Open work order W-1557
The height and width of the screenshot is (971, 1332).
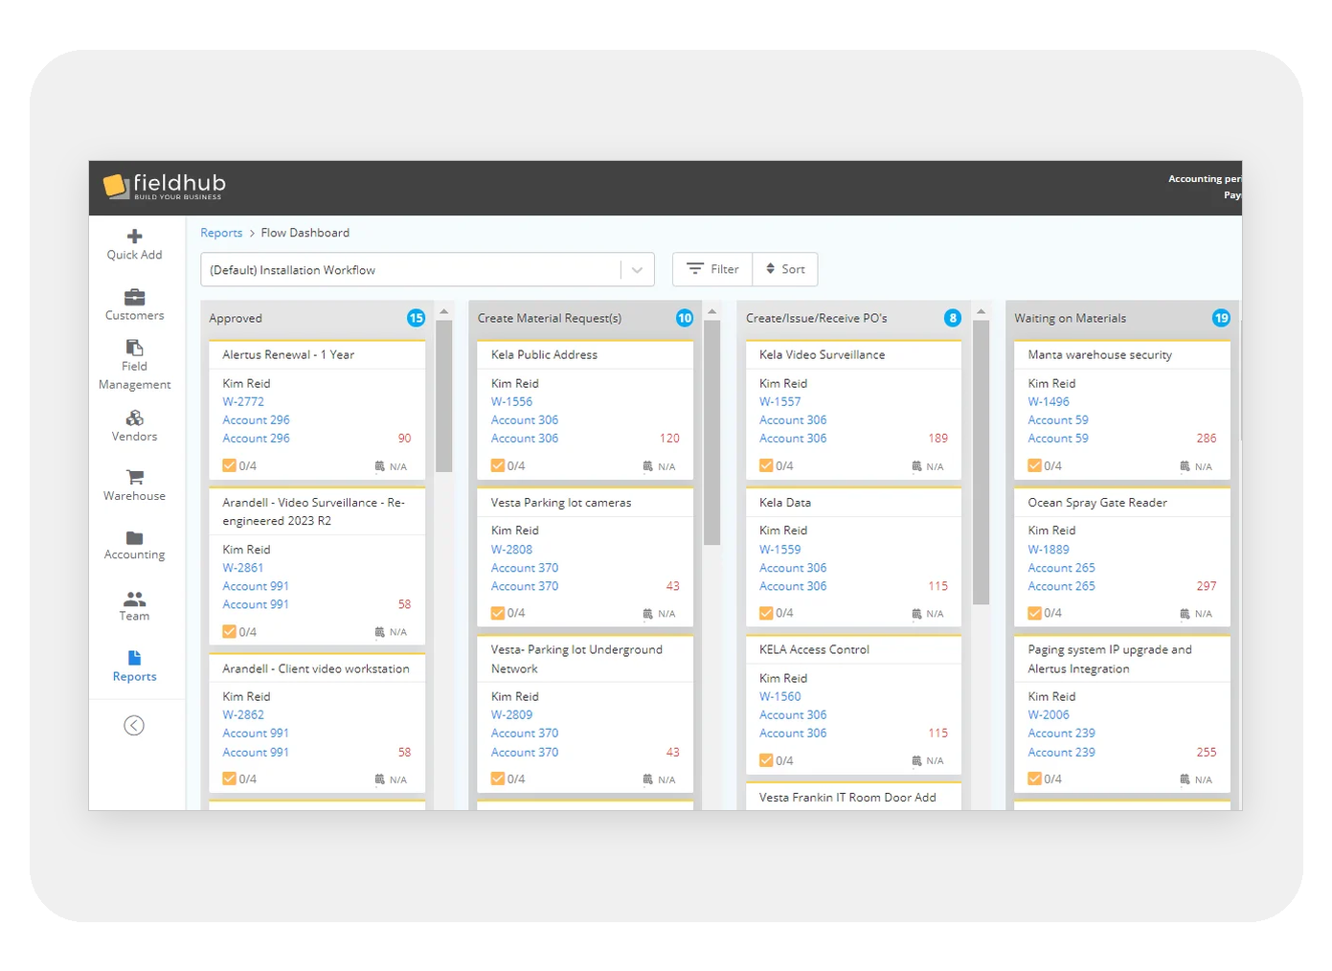pos(779,402)
